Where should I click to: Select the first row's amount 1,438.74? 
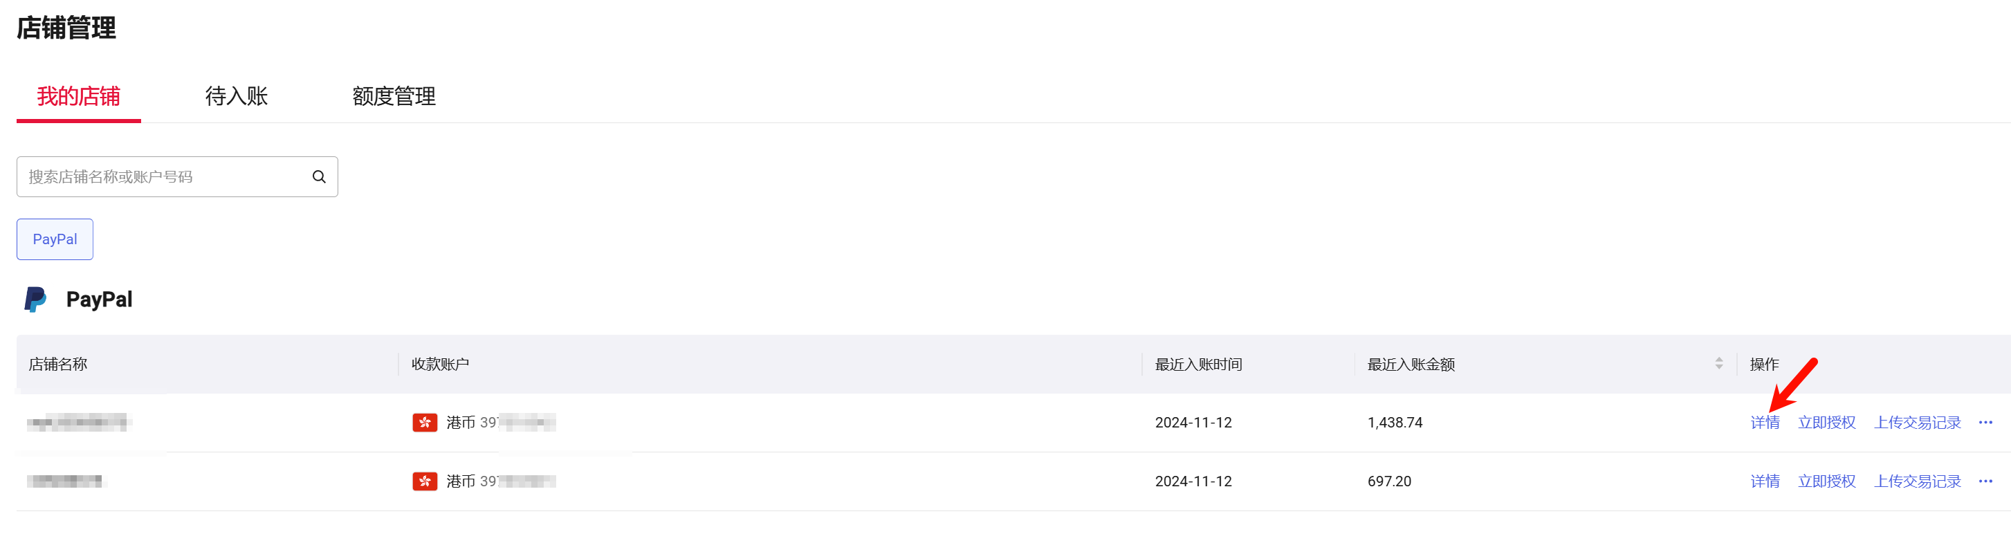(1394, 423)
